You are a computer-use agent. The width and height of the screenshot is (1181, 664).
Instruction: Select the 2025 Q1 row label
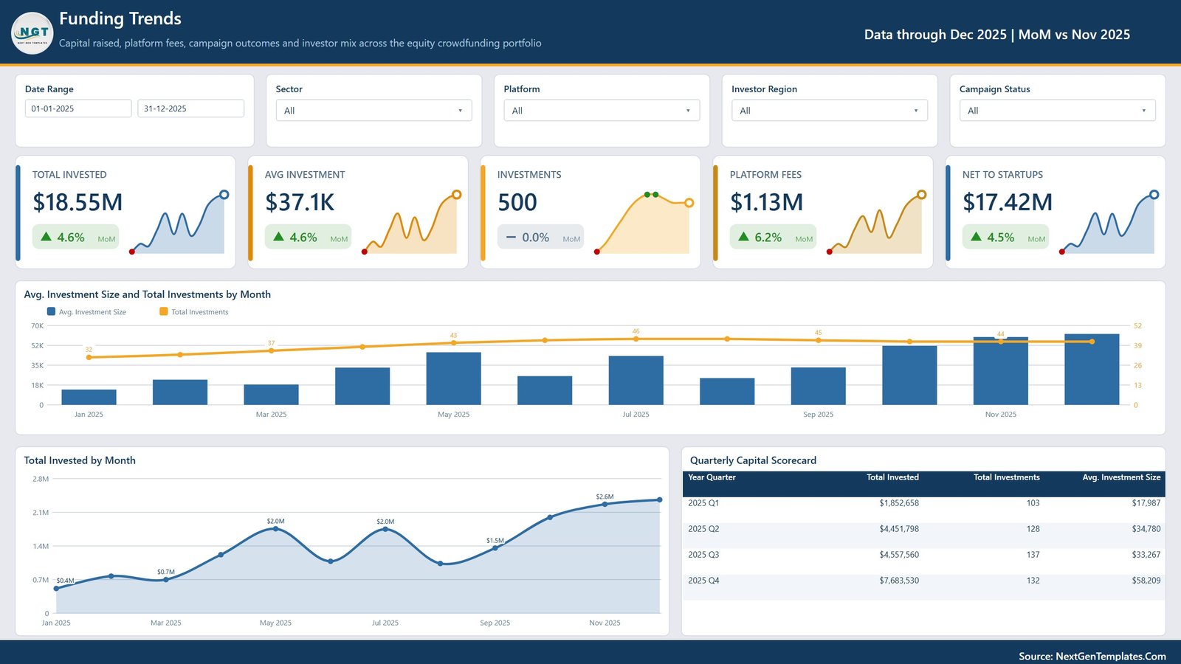(x=703, y=503)
